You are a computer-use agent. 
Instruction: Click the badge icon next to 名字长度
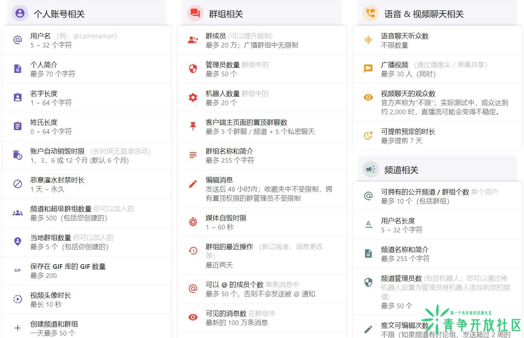pyautogui.click(x=18, y=97)
